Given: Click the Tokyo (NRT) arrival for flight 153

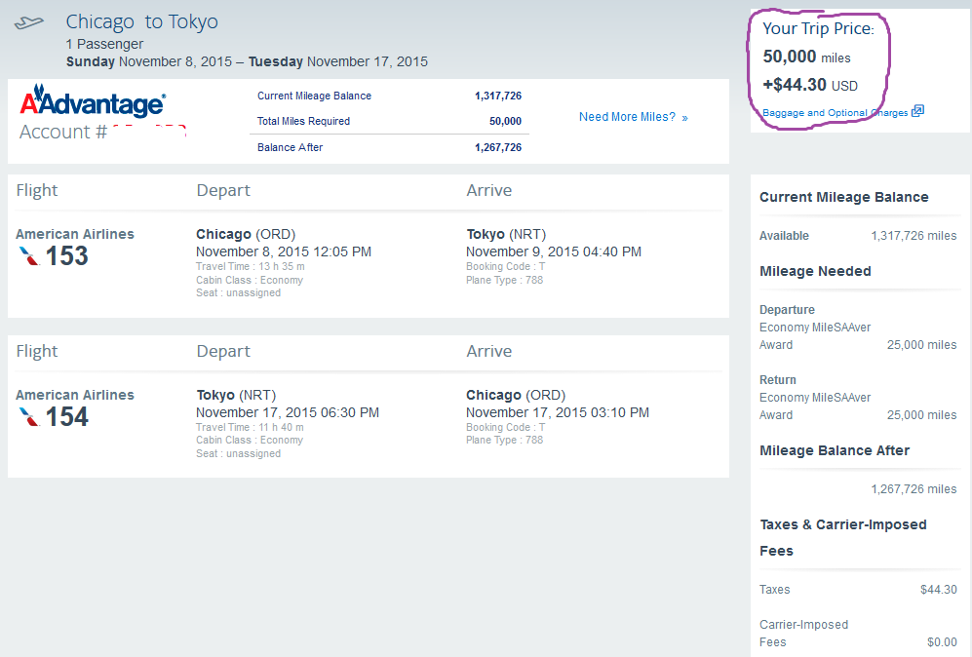Looking at the screenshot, I should tap(506, 234).
